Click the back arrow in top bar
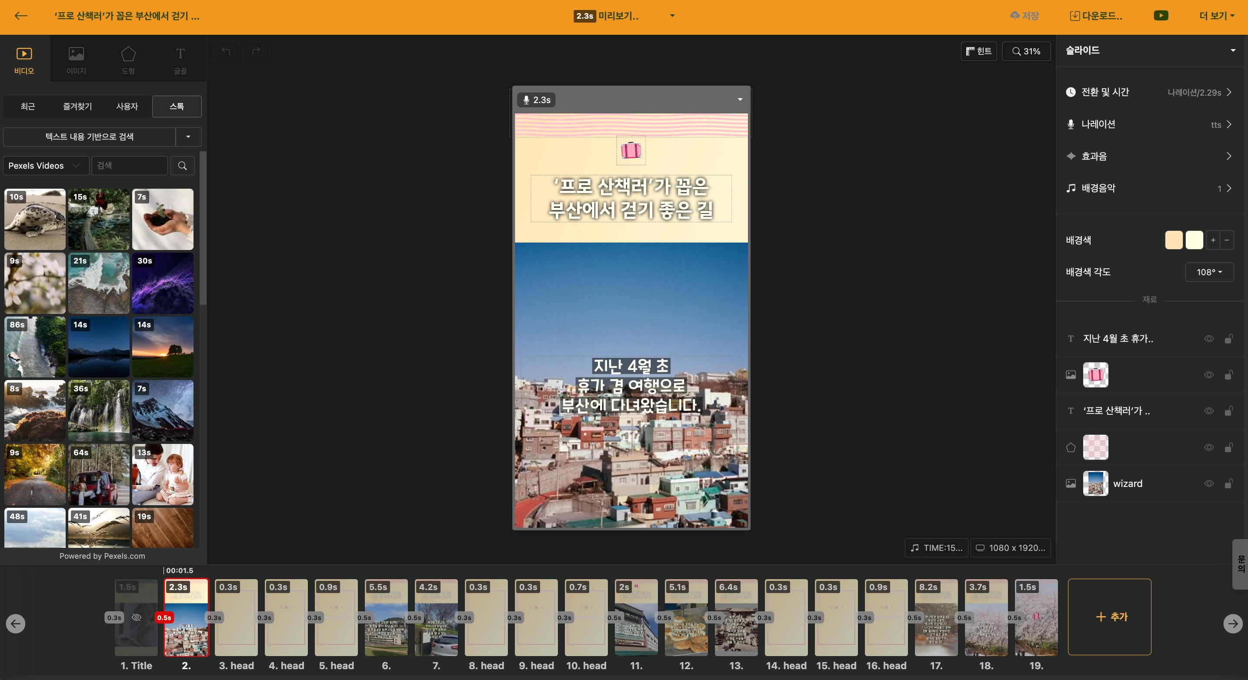This screenshot has width=1248, height=680. [x=21, y=16]
